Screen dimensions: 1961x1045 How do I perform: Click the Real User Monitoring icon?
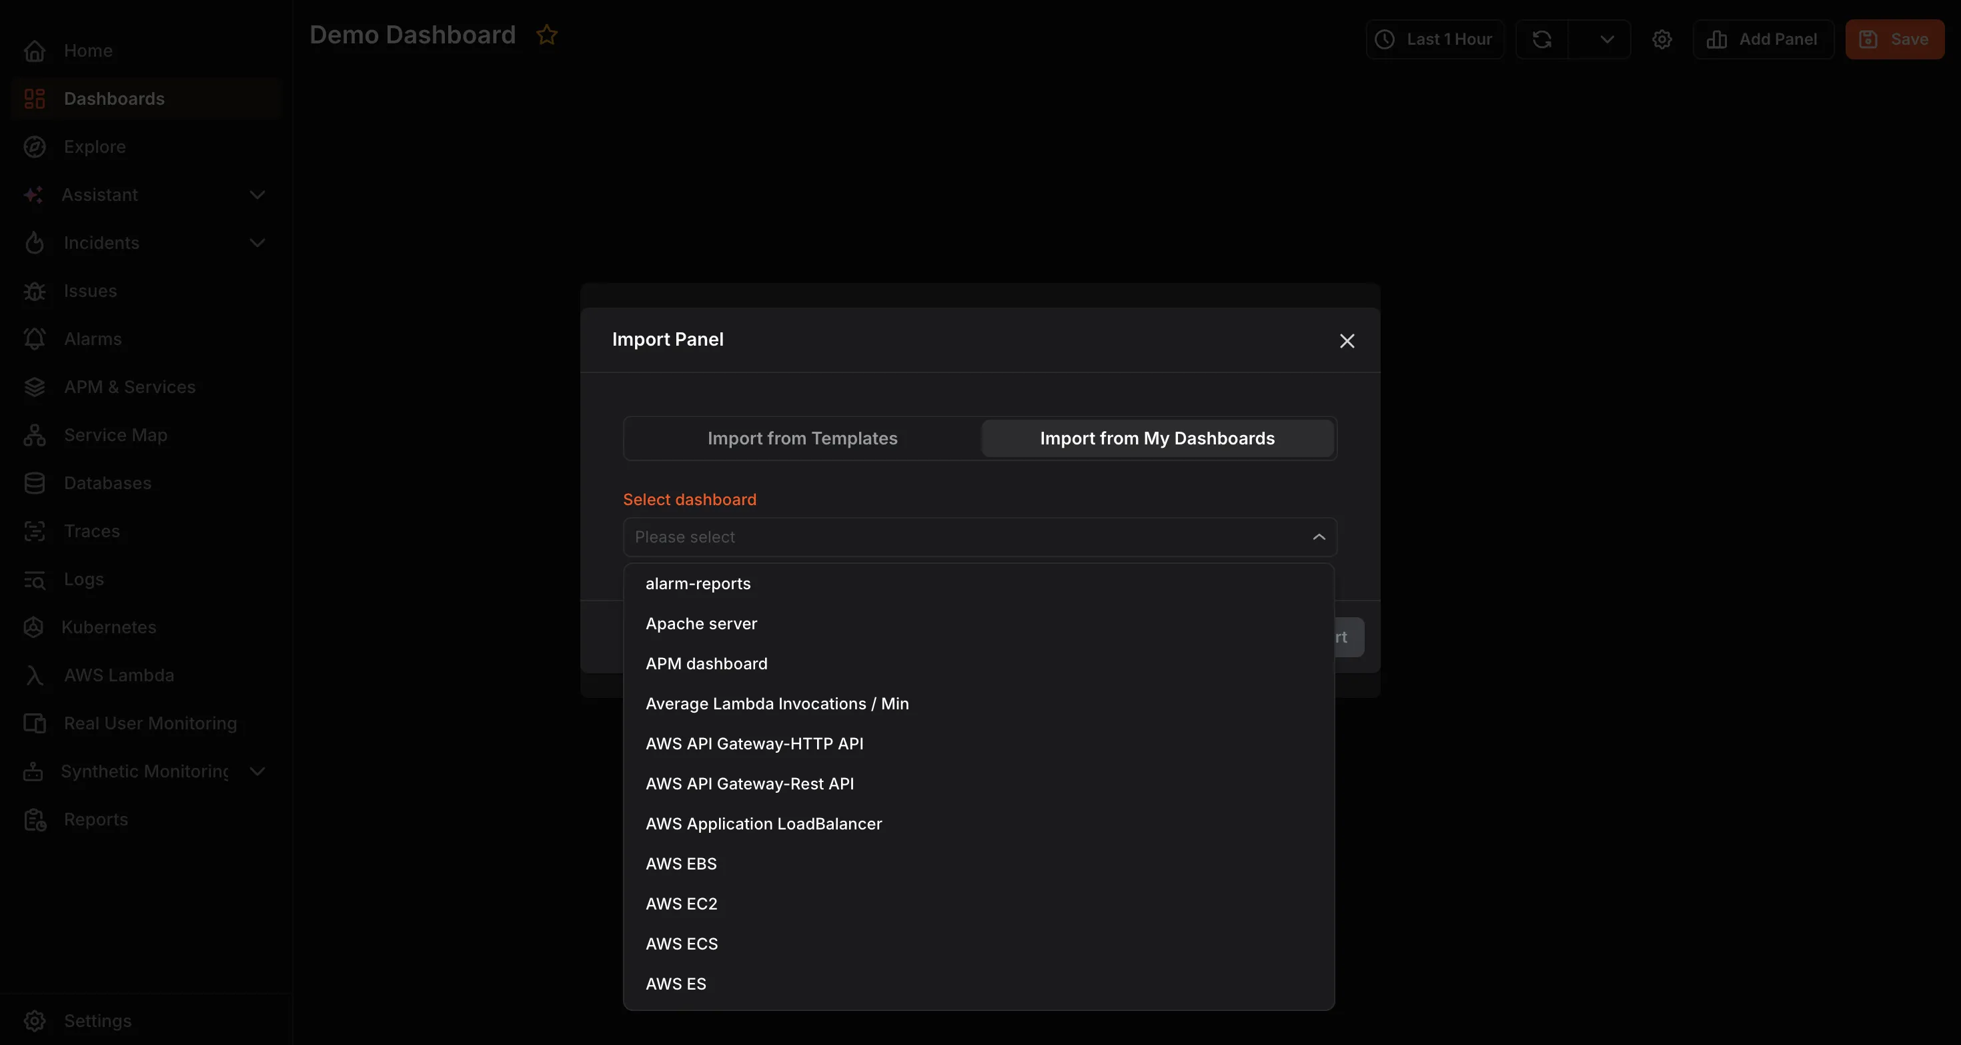coord(34,723)
